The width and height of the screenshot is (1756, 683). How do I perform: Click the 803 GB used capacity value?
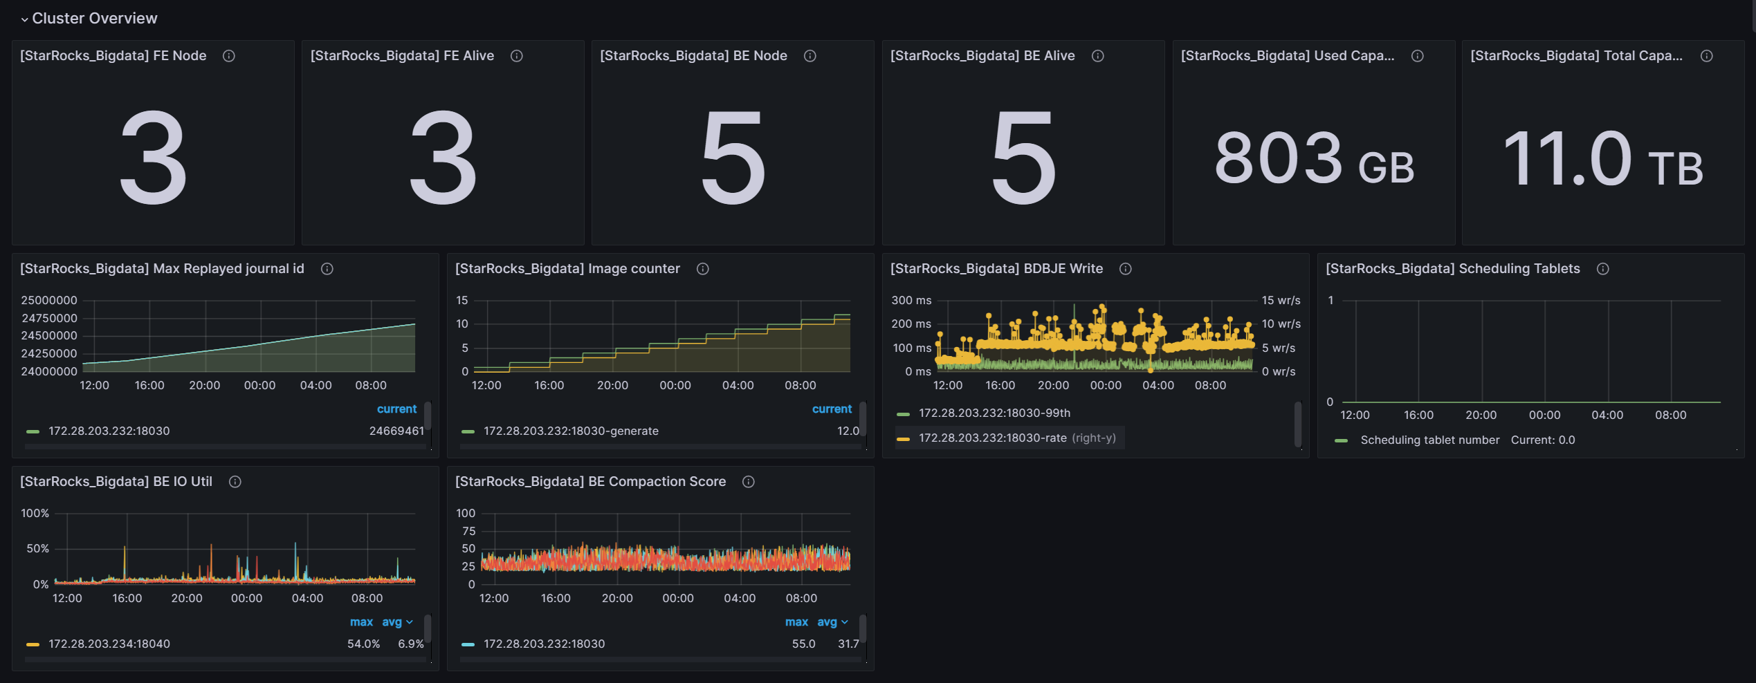click(x=1315, y=159)
